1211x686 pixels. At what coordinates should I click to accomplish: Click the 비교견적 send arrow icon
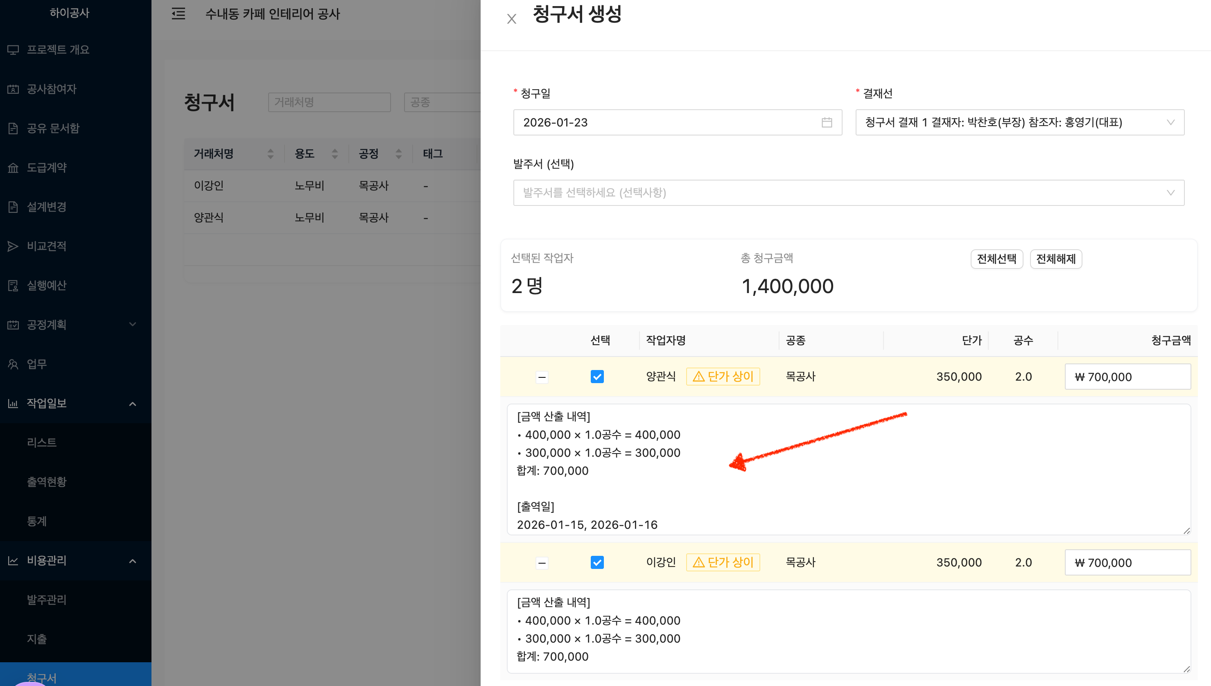(x=13, y=246)
